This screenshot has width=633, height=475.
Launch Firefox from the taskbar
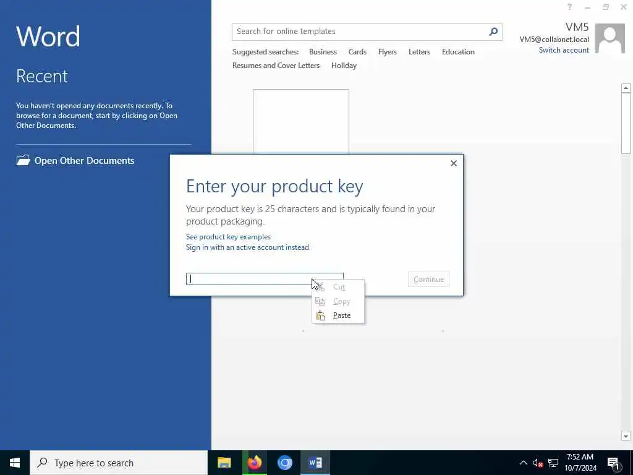click(254, 463)
